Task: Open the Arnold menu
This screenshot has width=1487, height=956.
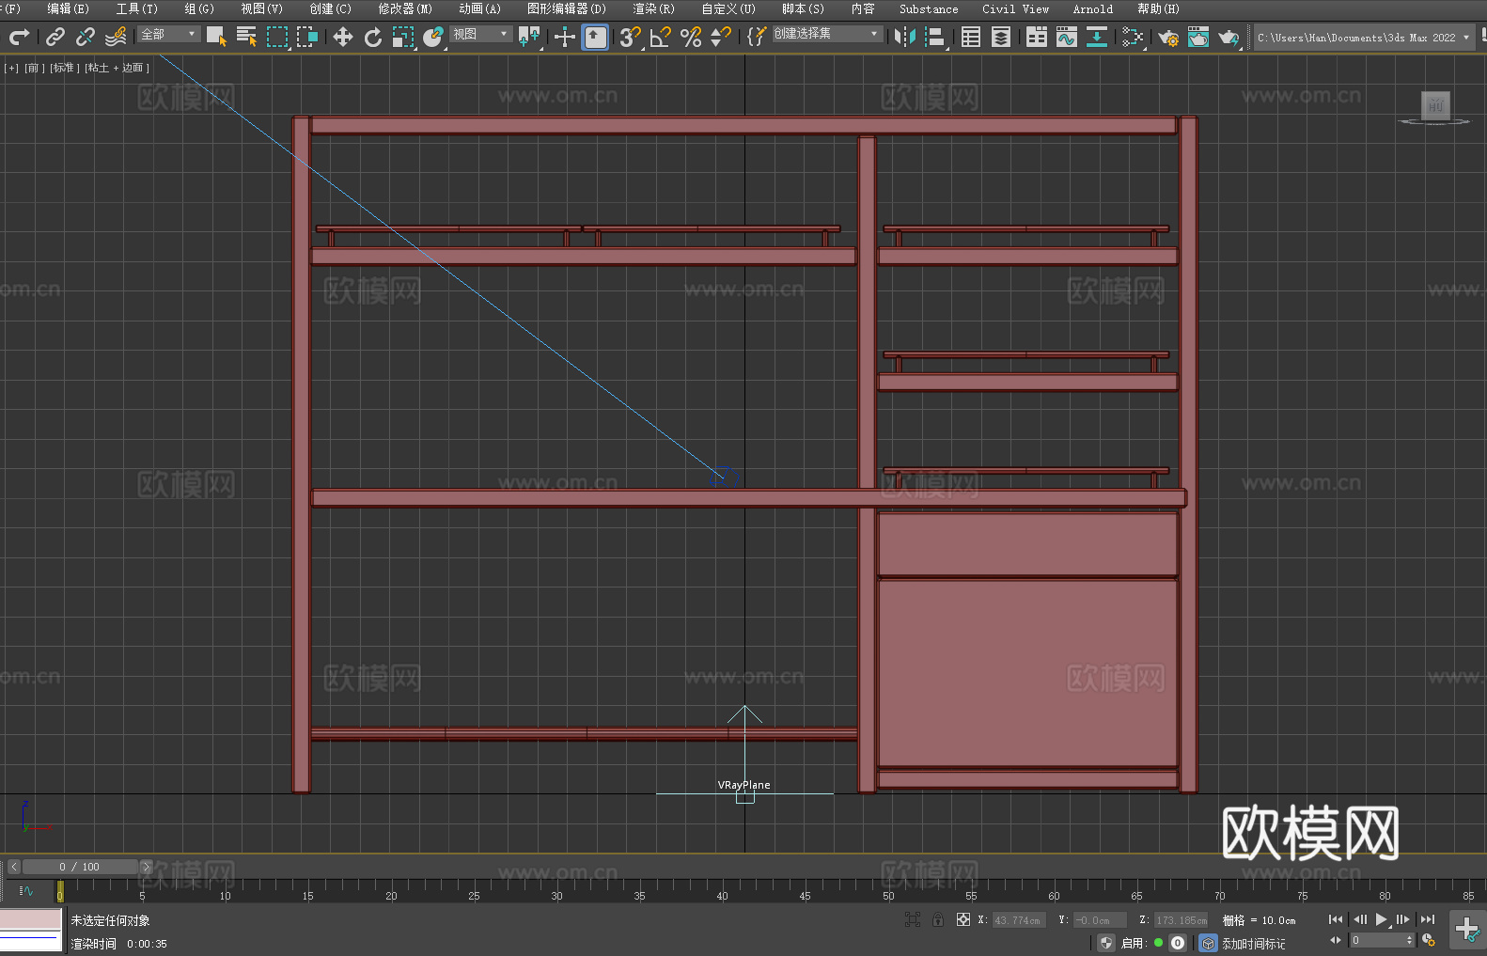Action: pyautogui.click(x=1093, y=8)
